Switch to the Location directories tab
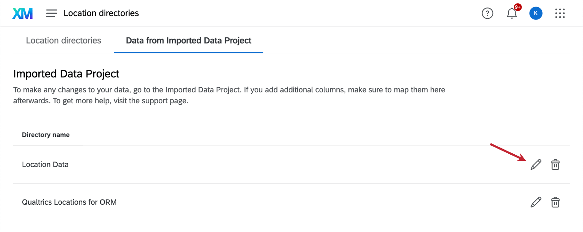This screenshot has width=583, height=232. point(63,40)
